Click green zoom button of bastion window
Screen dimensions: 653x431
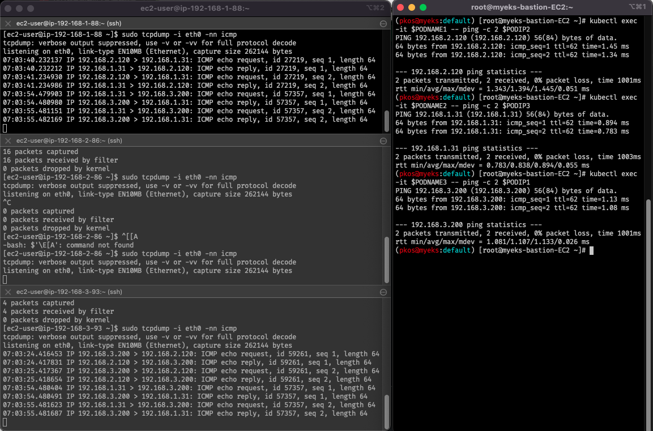[x=423, y=7]
